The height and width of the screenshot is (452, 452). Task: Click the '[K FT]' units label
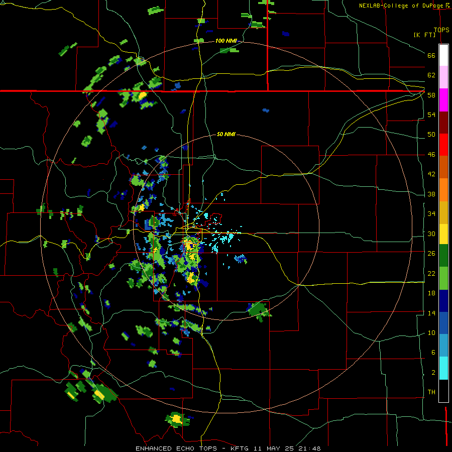click(424, 35)
